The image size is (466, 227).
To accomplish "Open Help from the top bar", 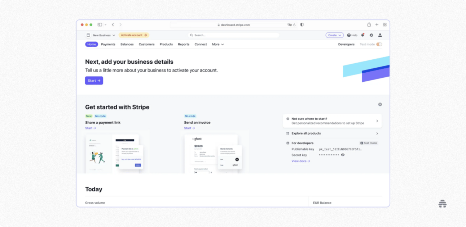I will (352, 35).
